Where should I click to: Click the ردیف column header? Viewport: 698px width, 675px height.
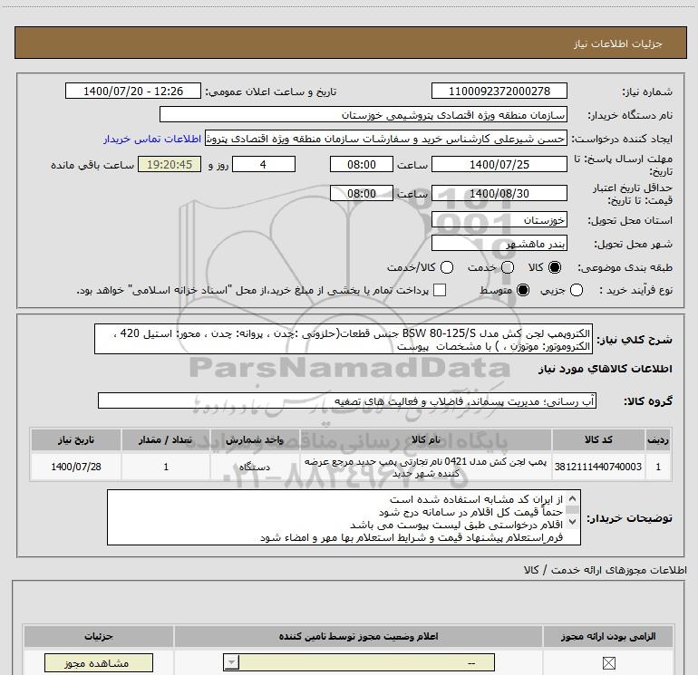coord(658,440)
